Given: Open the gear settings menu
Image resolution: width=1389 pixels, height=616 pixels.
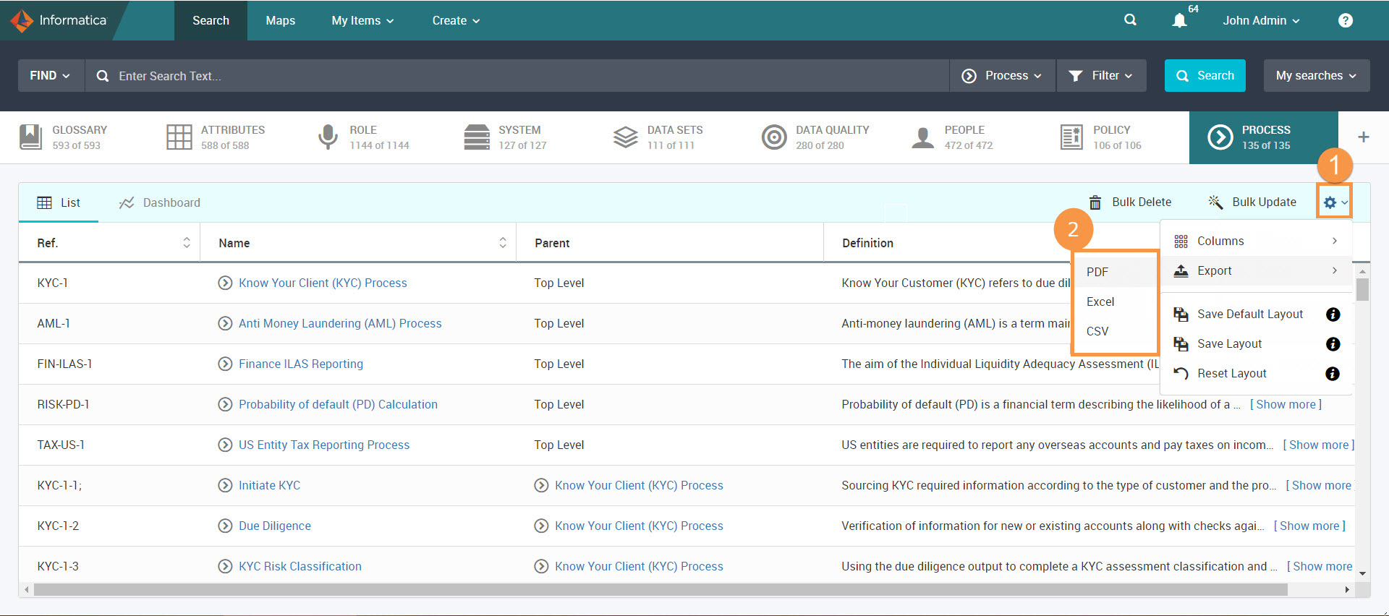Looking at the screenshot, I should tap(1335, 202).
